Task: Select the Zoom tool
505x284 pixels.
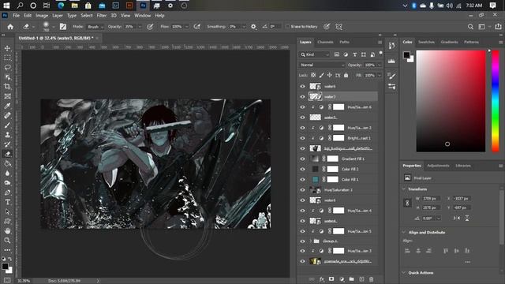Action: 7,241
